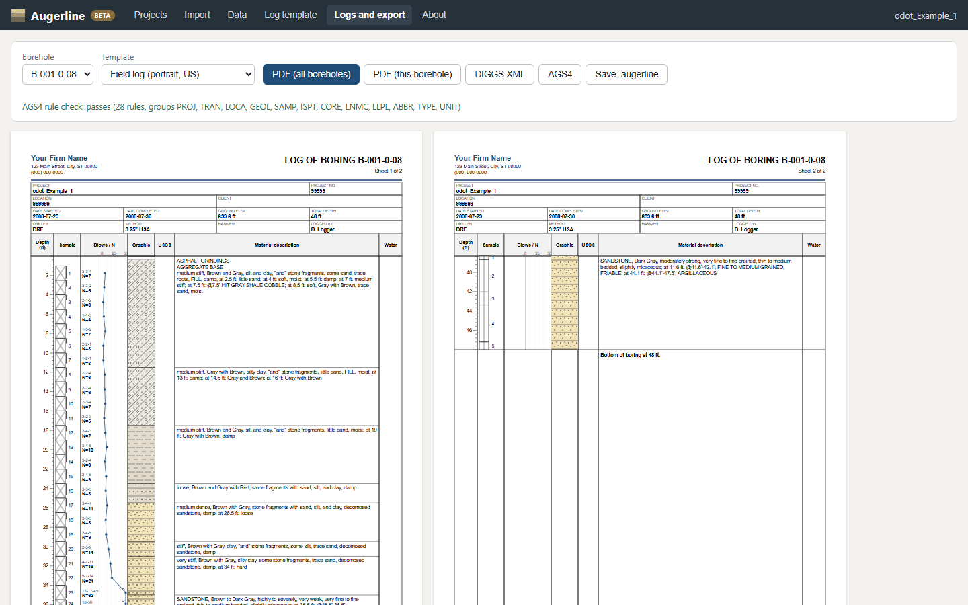Click the BETA badge beside Augerline
The image size is (968, 605).
click(102, 15)
